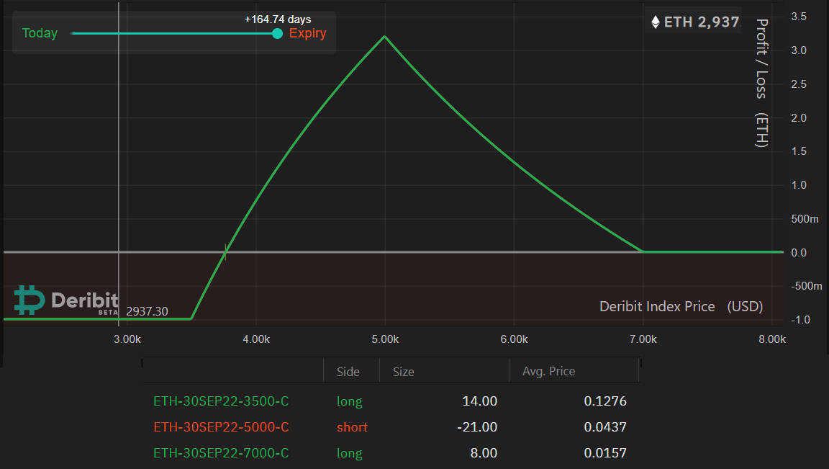
Task: Click the ETH 2,937 price badge
Action: pos(693,22)
